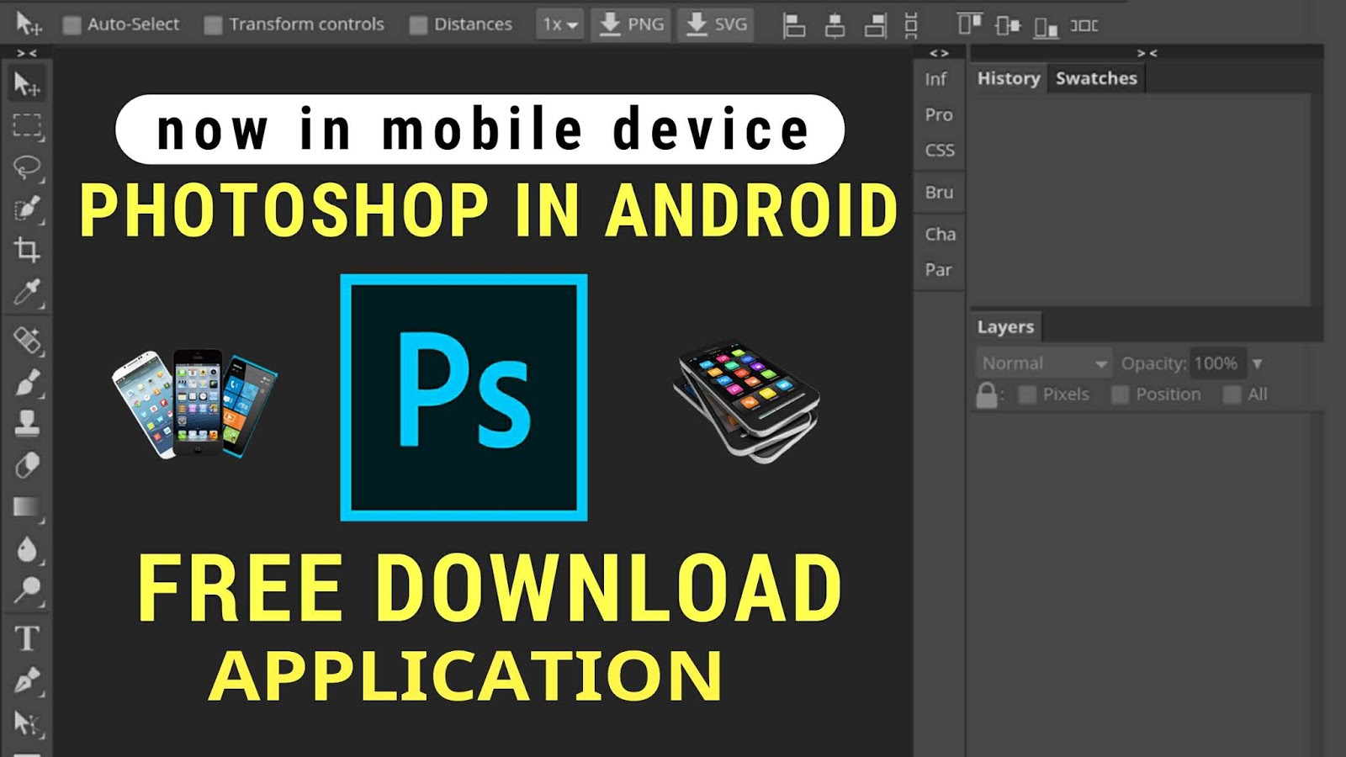Image resolution: width=1346 pixels, height=757 pixels.
Task: Select the Gradient tool
Action: 27,507
